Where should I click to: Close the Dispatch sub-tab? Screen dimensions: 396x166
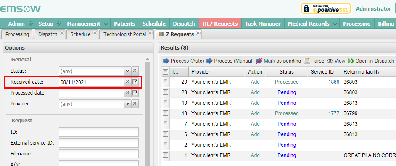(62, 33)
